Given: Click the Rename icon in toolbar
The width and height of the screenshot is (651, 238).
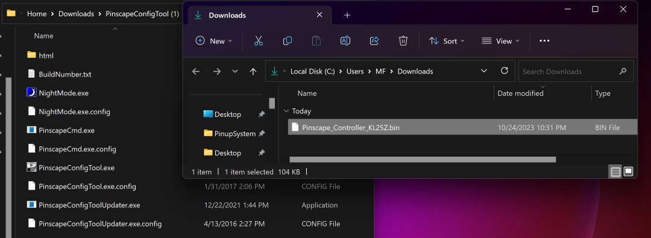Looking at the screenshot, I should (x=345, y=41).
